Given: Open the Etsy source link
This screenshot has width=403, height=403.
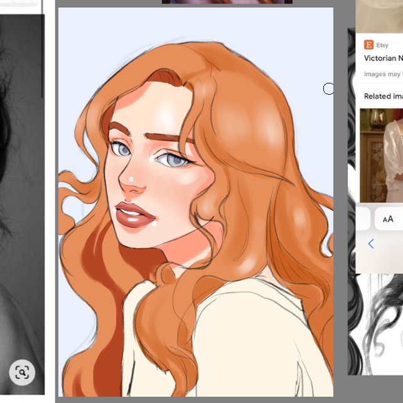Looking at the screenshot, I should (x=382, y=45).
